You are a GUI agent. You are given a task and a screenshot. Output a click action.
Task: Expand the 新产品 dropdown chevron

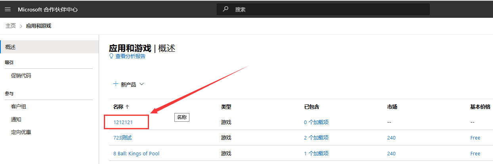[x=141, y=84]
